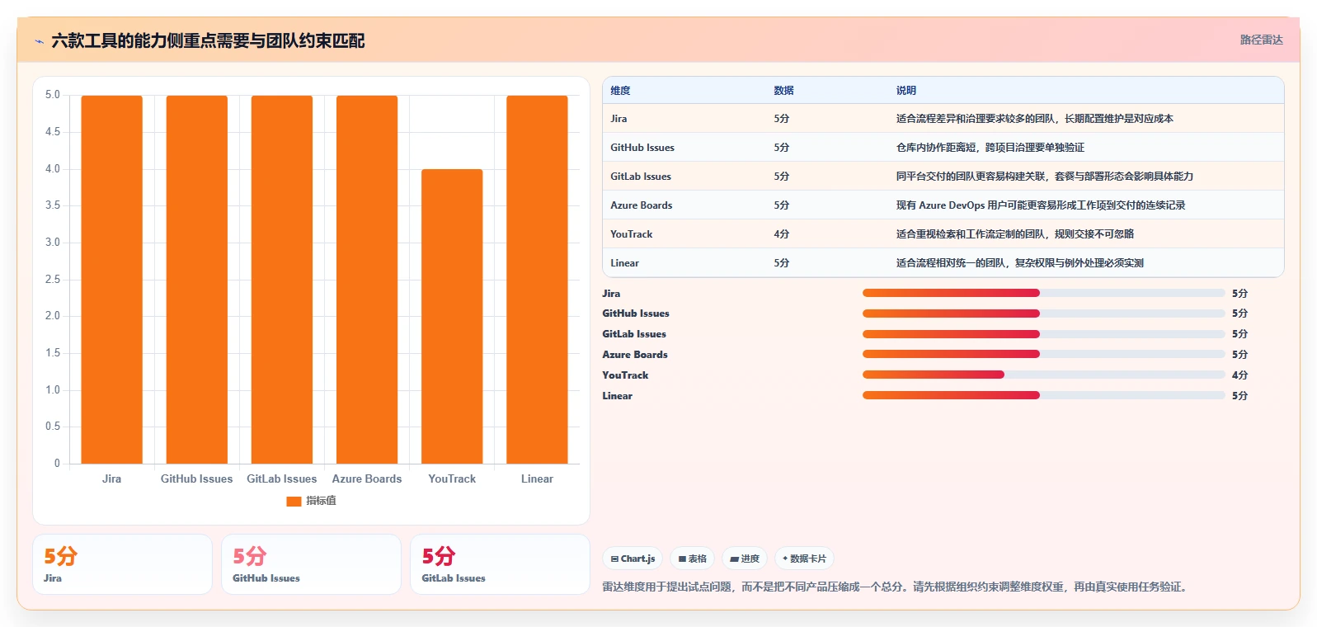
Task: Click the Linear progress bar
Action: click(x=1043, y=395)
